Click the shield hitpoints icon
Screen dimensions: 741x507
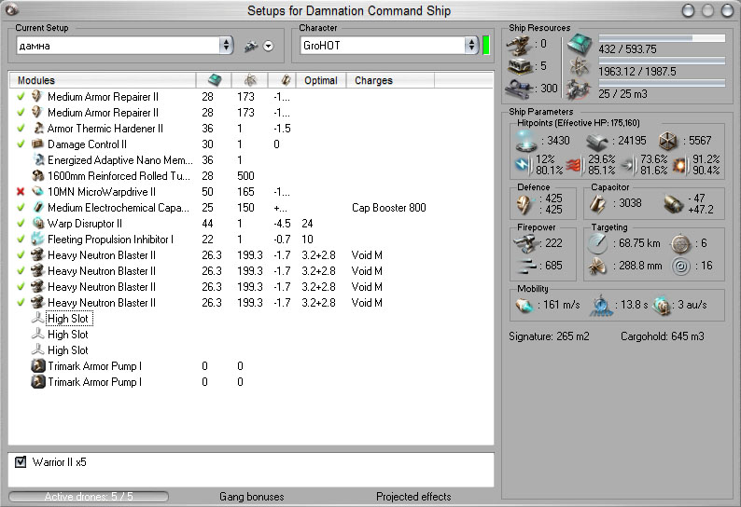526,140
